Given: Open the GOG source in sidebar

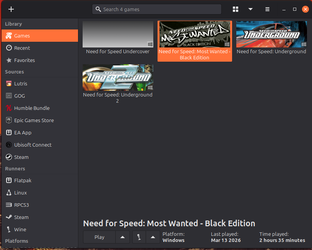Looking at the screenshot, I should (19, 96).
